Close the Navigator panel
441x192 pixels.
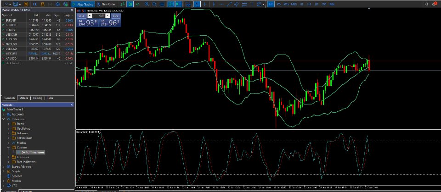tap(72, 104)
